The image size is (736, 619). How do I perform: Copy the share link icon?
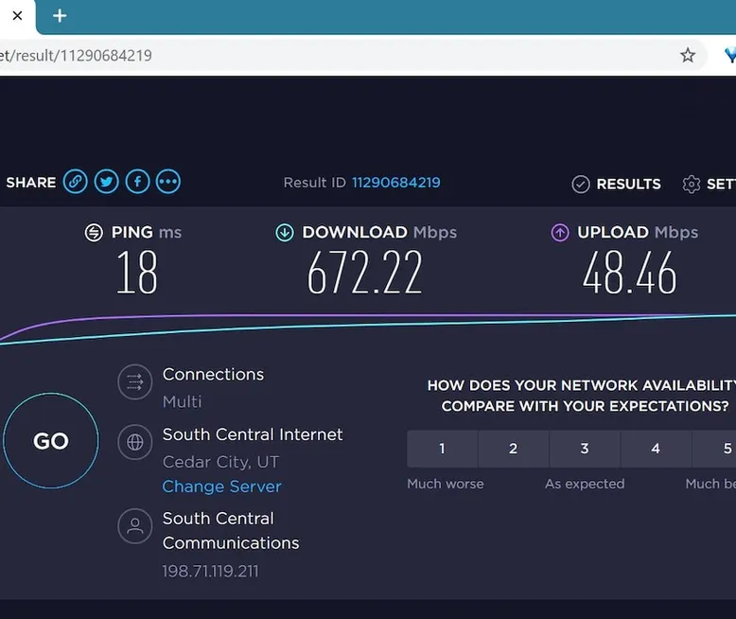tap(75, 182)
